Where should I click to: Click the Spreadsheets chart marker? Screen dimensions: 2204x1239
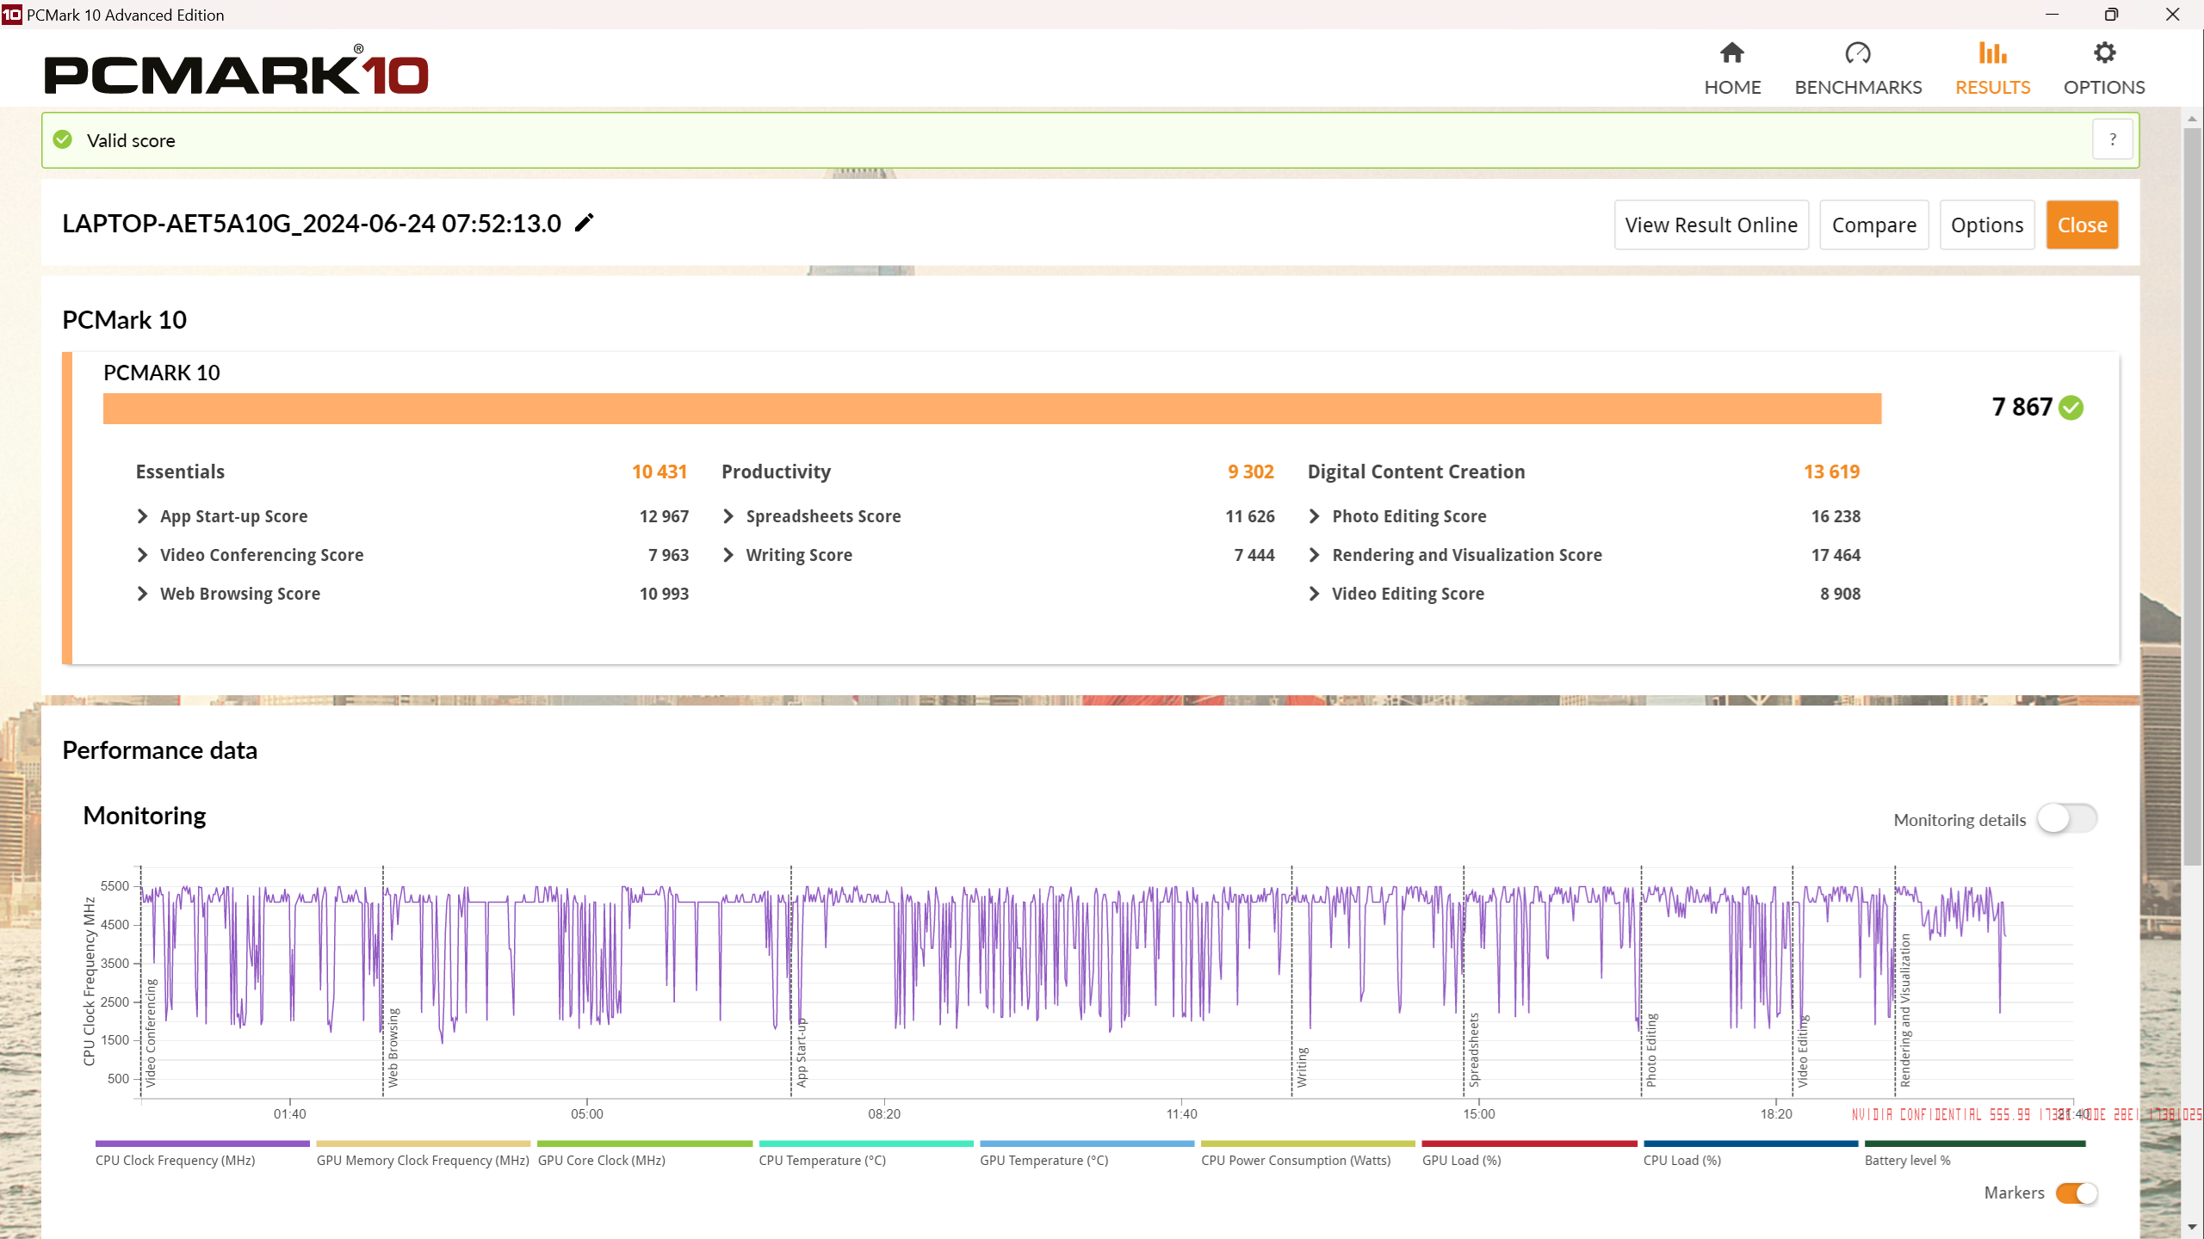coord(1474,1050)
